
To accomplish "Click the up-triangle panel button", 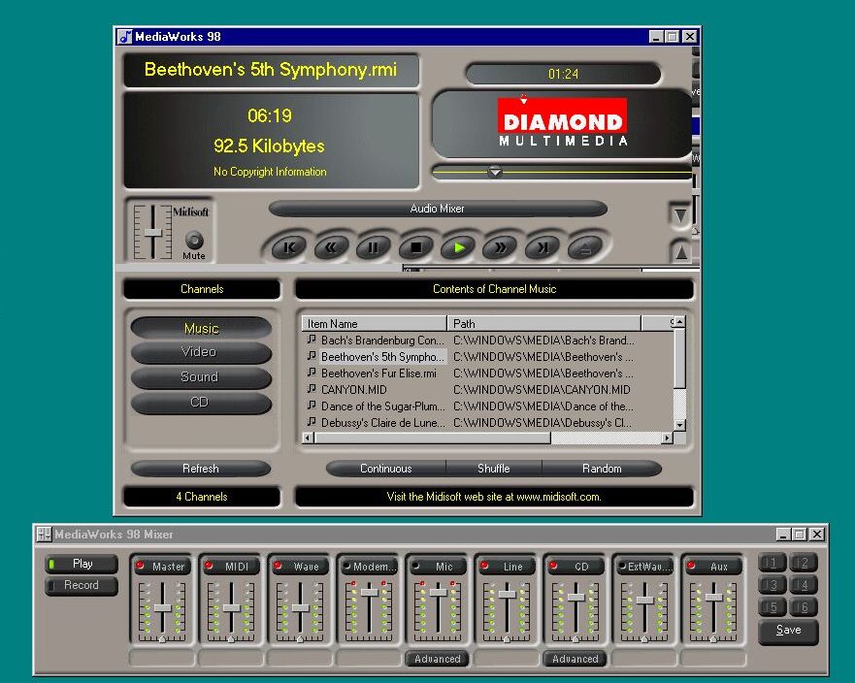I will click(681, 252).
